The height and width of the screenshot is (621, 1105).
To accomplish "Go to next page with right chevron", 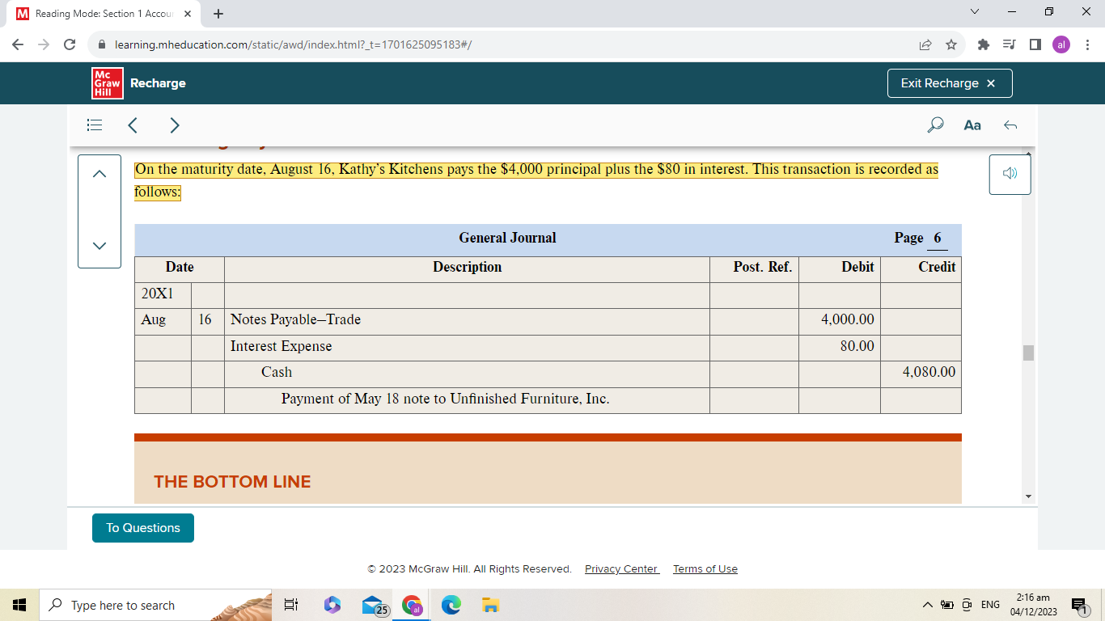I will [174, 125].
